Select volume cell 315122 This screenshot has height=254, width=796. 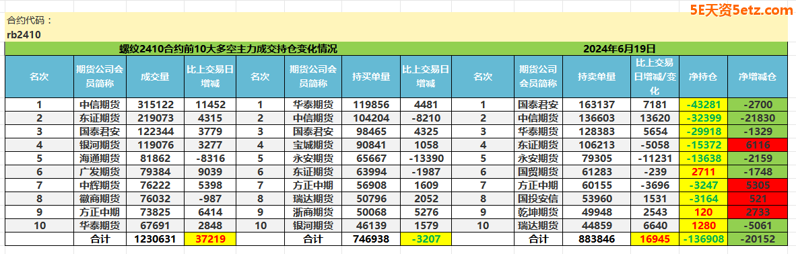pyautogui.click(x=155, y=105)
